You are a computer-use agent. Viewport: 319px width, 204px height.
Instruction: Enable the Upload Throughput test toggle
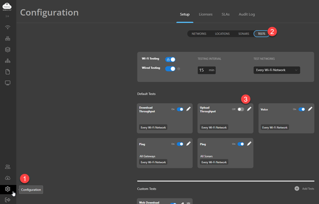pyautogui.click(x=241, y=109)
